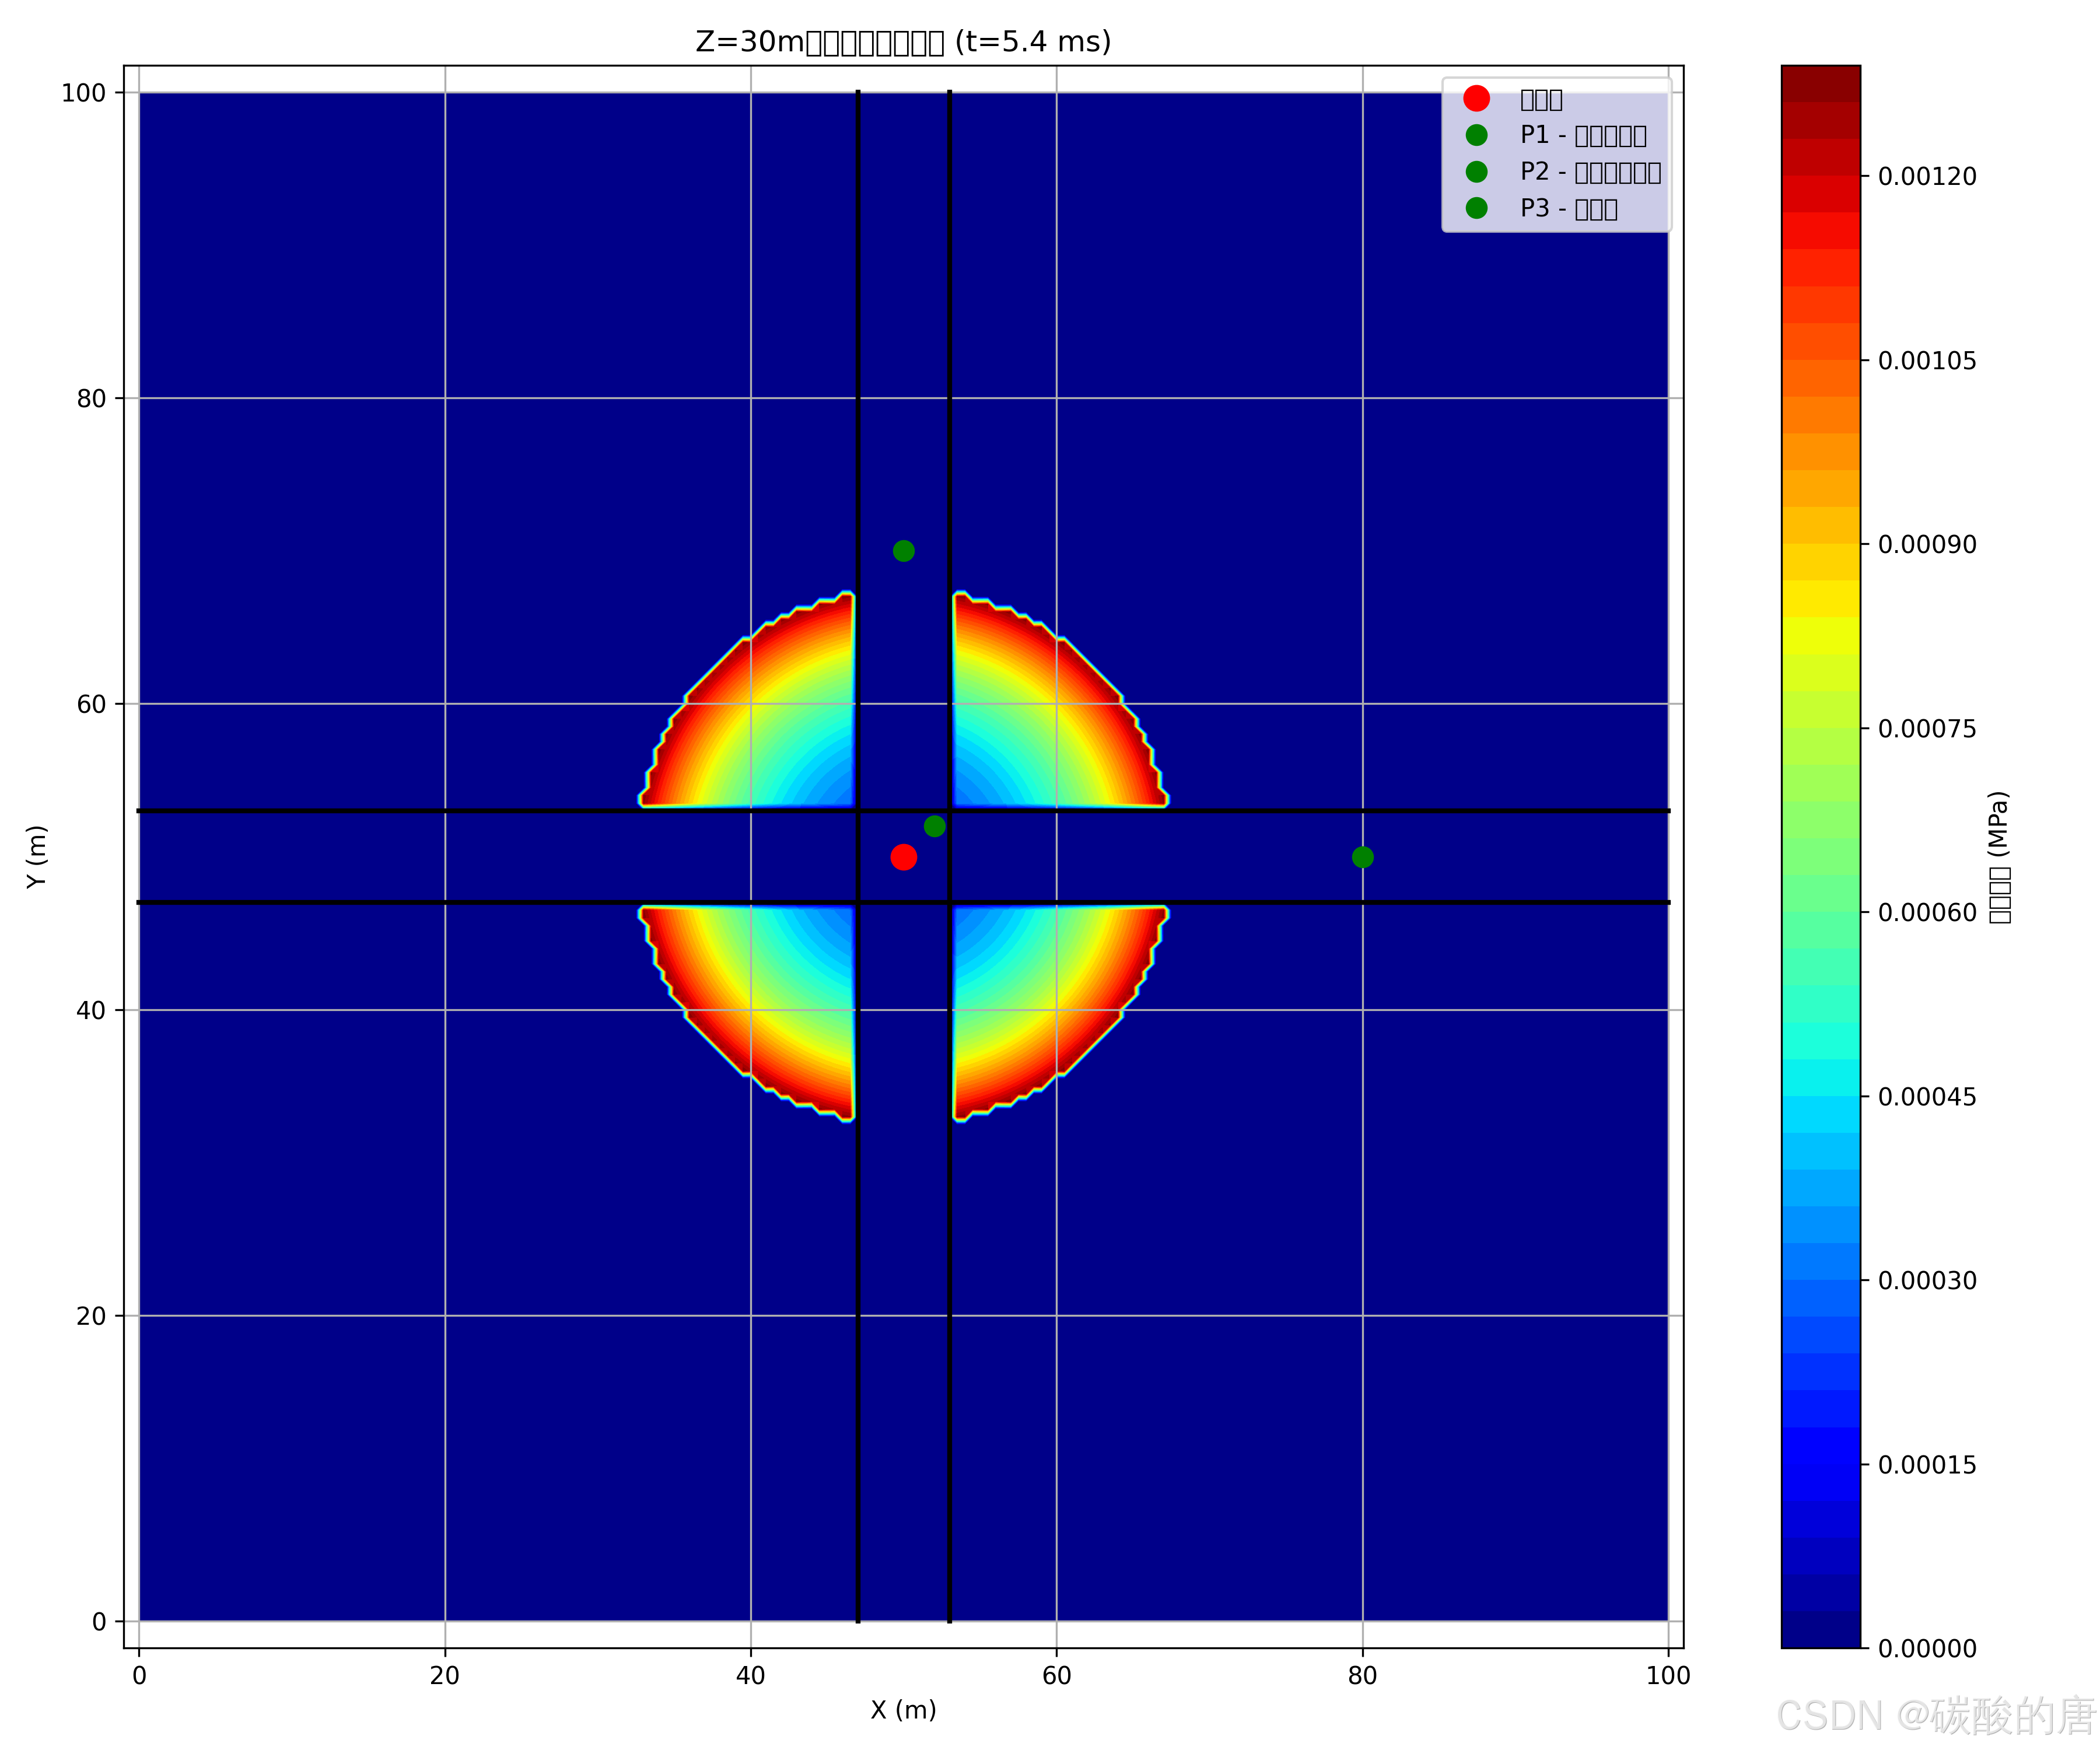
Task: Click the red circle icon in the legend
Action: (1476, 98)
